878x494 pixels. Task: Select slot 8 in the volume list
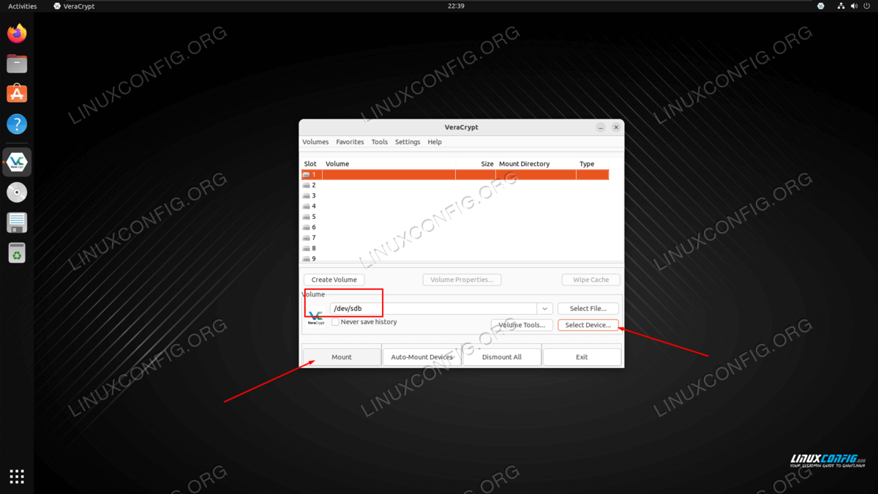(455, 248)
